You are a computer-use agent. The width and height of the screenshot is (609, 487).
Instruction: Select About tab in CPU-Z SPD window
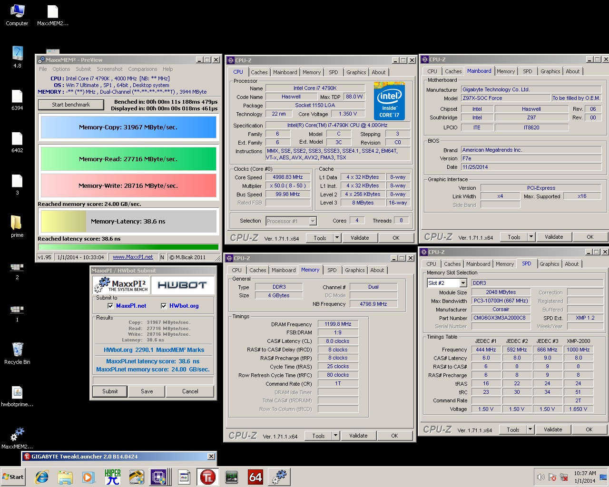(x=572, y=264)
